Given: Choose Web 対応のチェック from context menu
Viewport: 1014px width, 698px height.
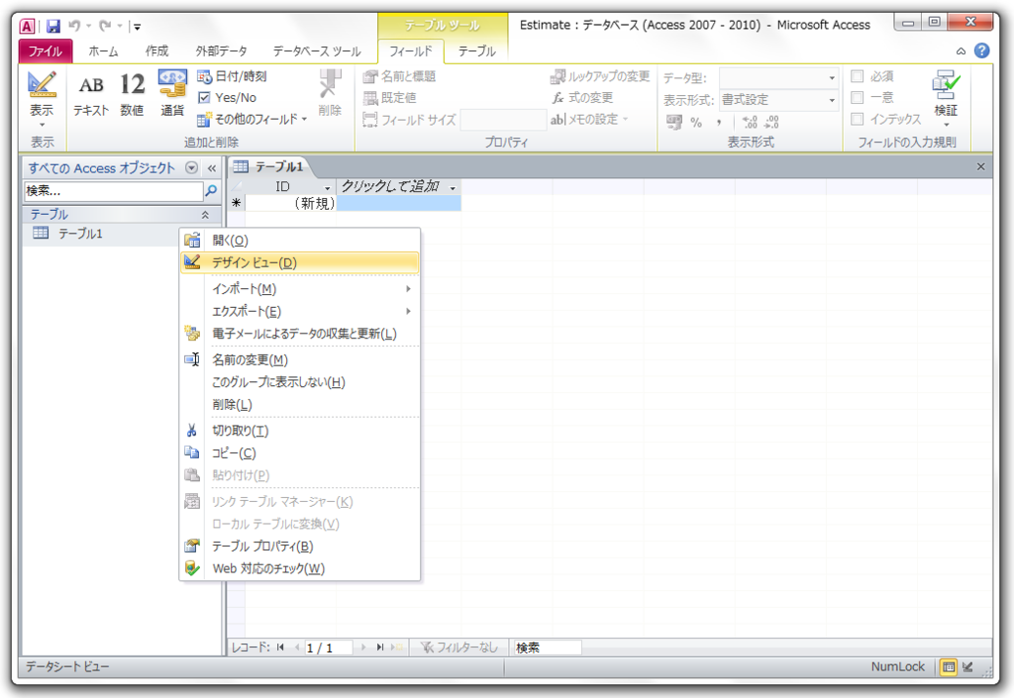Looking at the screenshot, I should pyautogui.click(x=300, y=568).
